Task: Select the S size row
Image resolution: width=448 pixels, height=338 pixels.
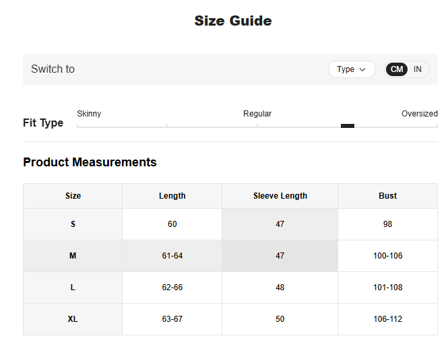Action: click(73, 224)
